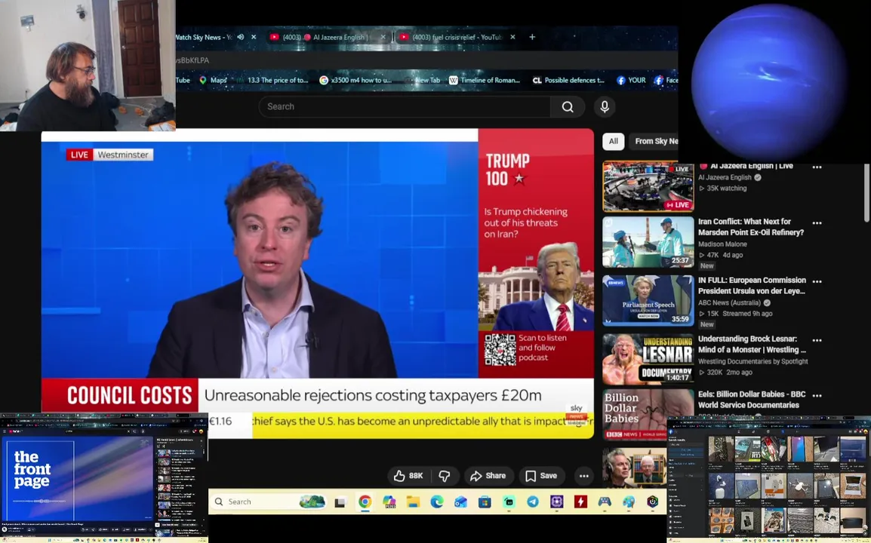Click the YouTube search input field
The width and height of the screenshot is (871, 543).
(x=405, y=106)
